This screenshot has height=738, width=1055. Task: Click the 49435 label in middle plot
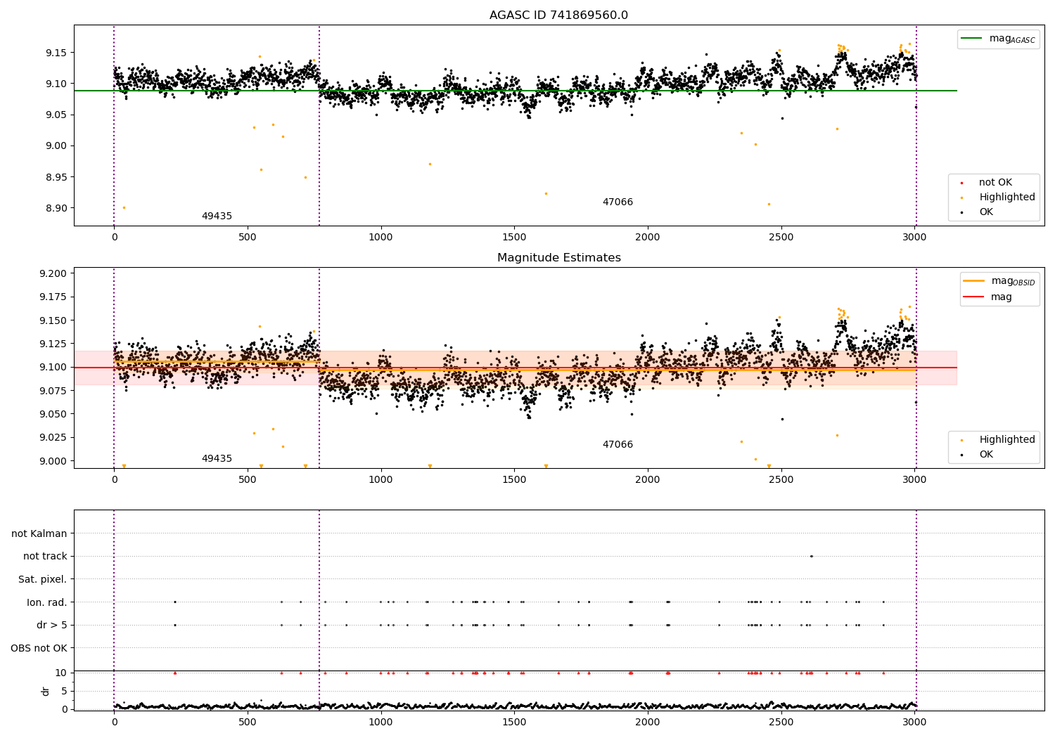click(x=217, y=459)
